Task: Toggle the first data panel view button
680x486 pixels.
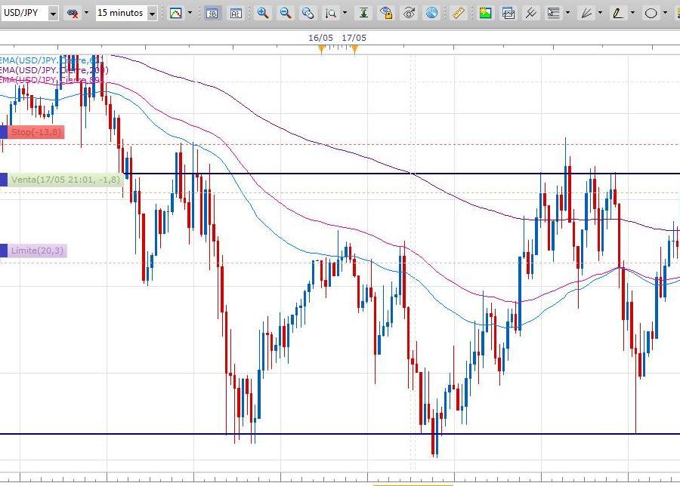Action: [x=212, y=13]
